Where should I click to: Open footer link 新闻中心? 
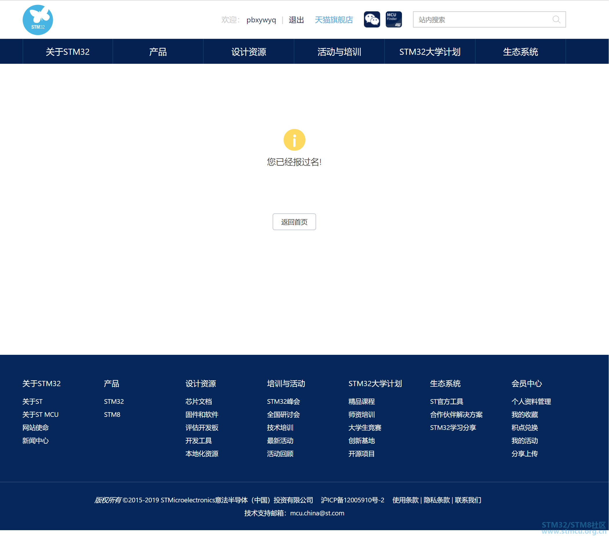(35, 441)
